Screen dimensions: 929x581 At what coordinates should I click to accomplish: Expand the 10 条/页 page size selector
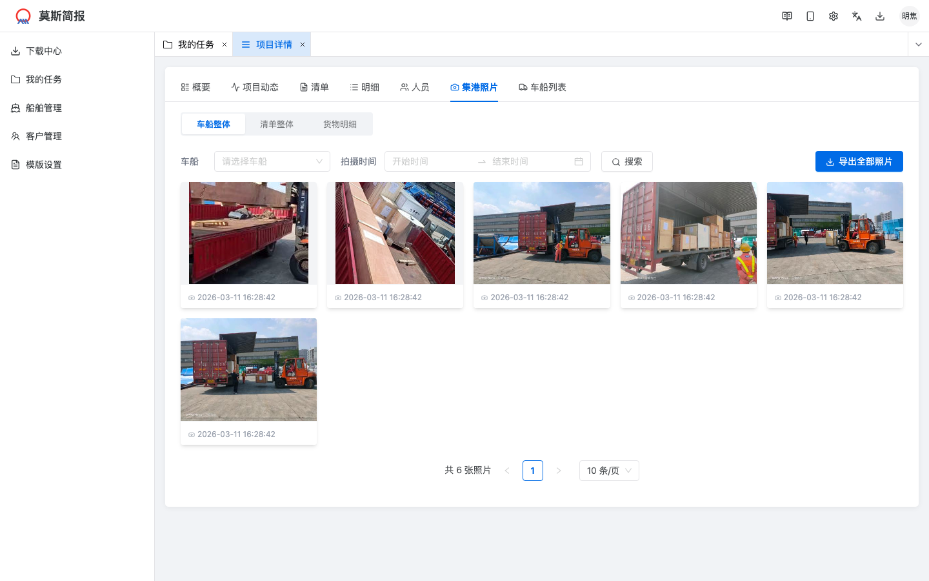coord(608,471)
